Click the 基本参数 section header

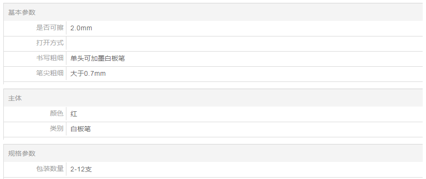[x=22, y=12]
